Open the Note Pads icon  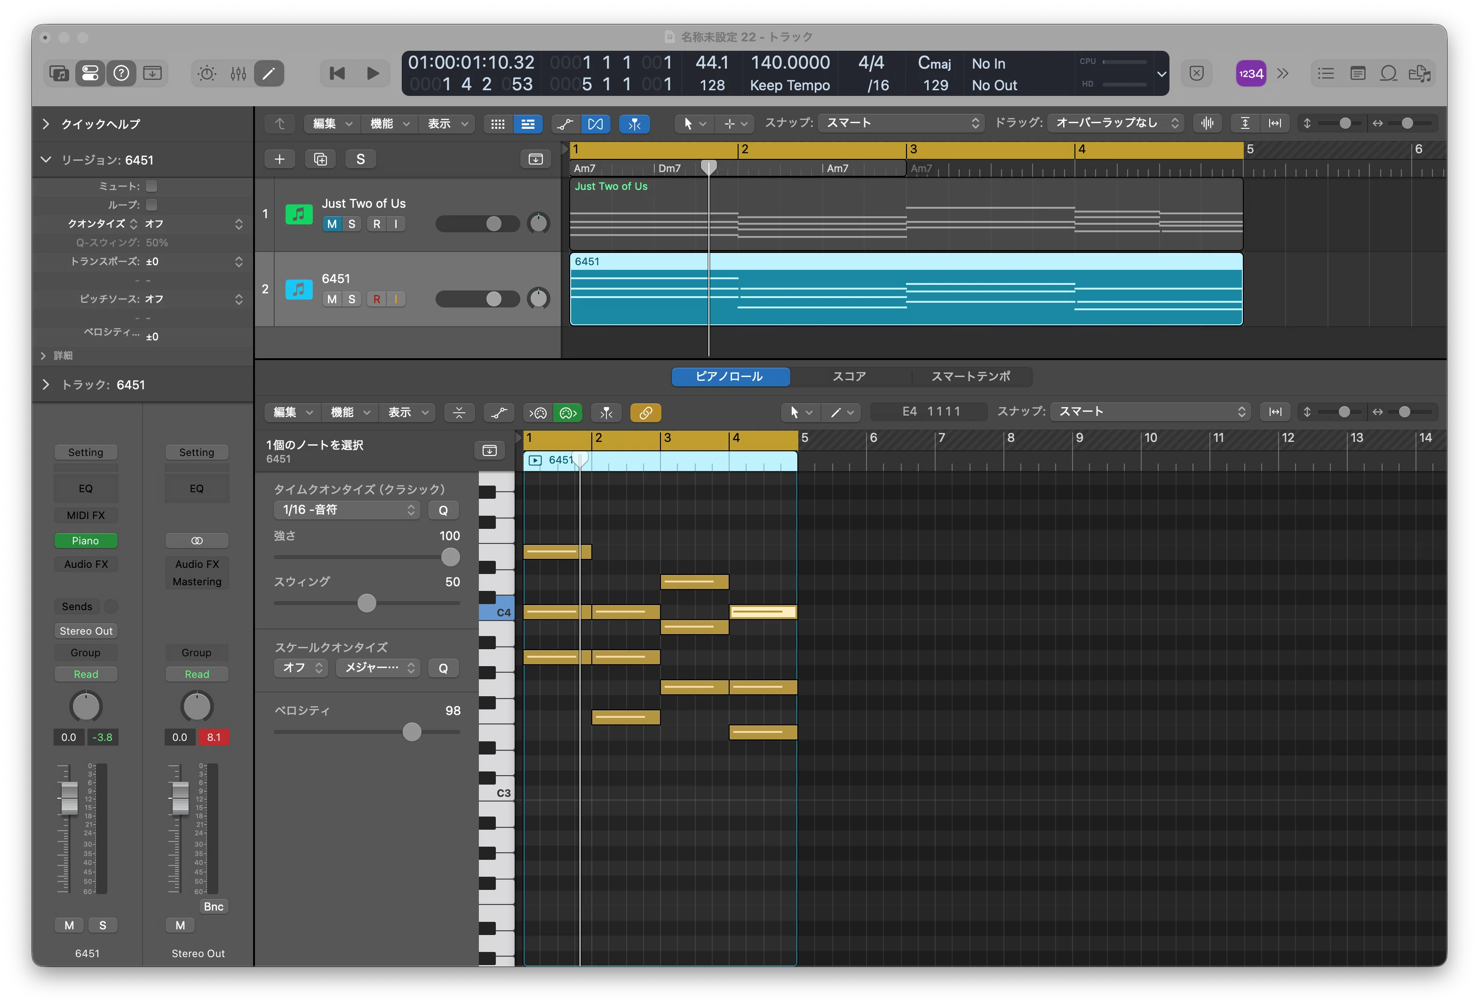(x=1358, y=74)
